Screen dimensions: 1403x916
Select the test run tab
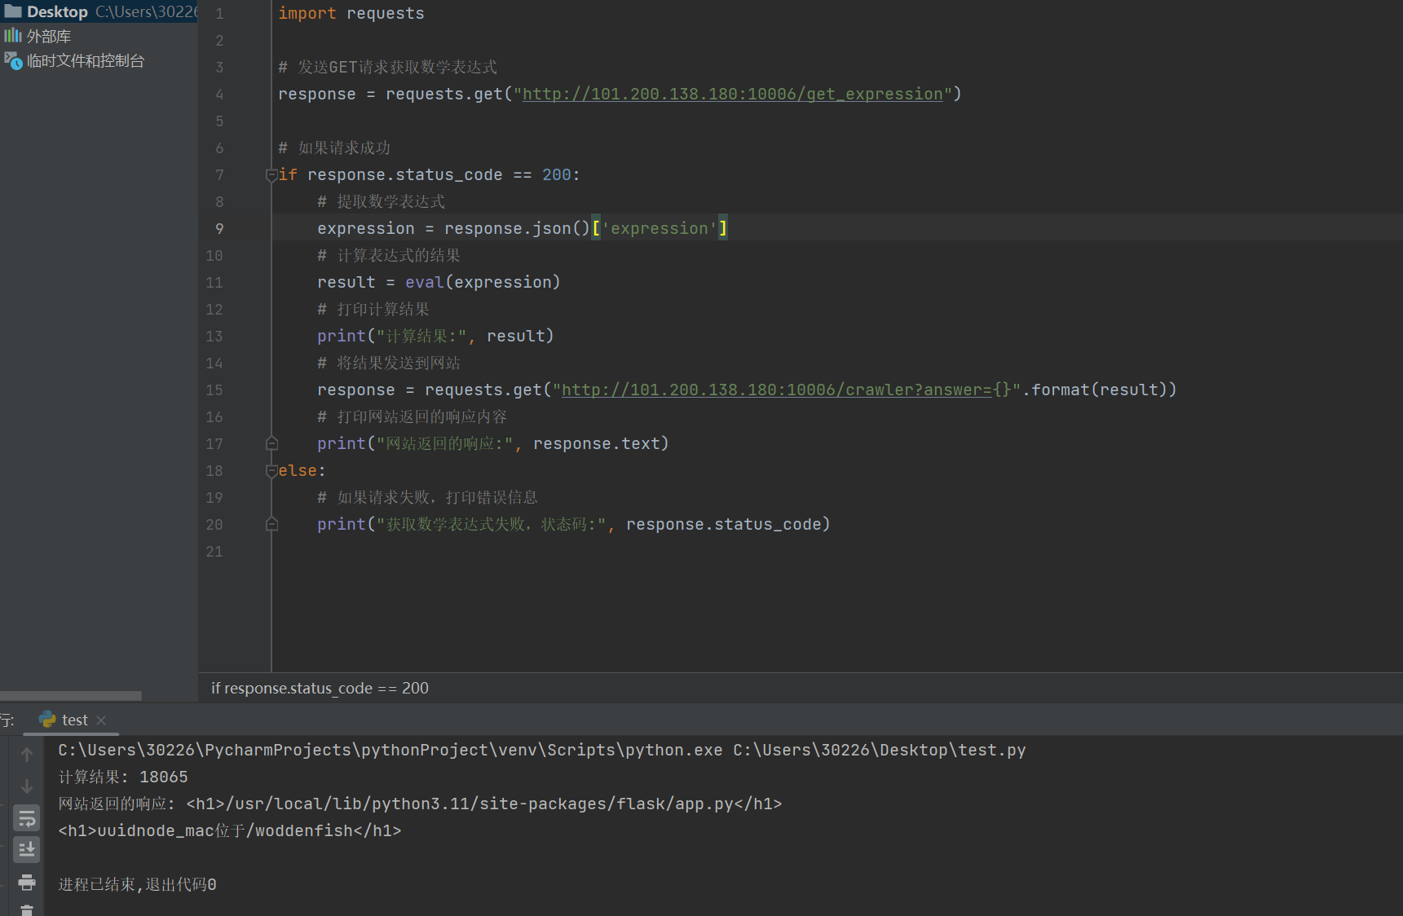tap(73, 720)
